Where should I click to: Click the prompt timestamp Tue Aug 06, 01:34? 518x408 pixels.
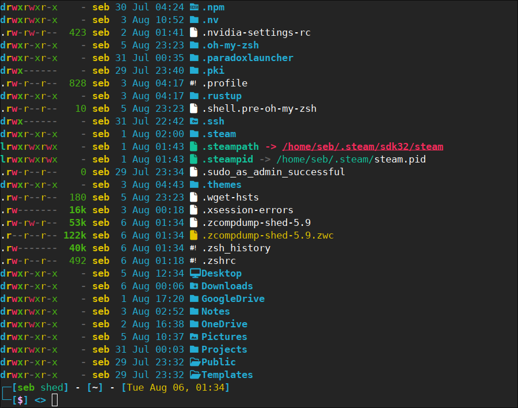[x=176, y=387]
